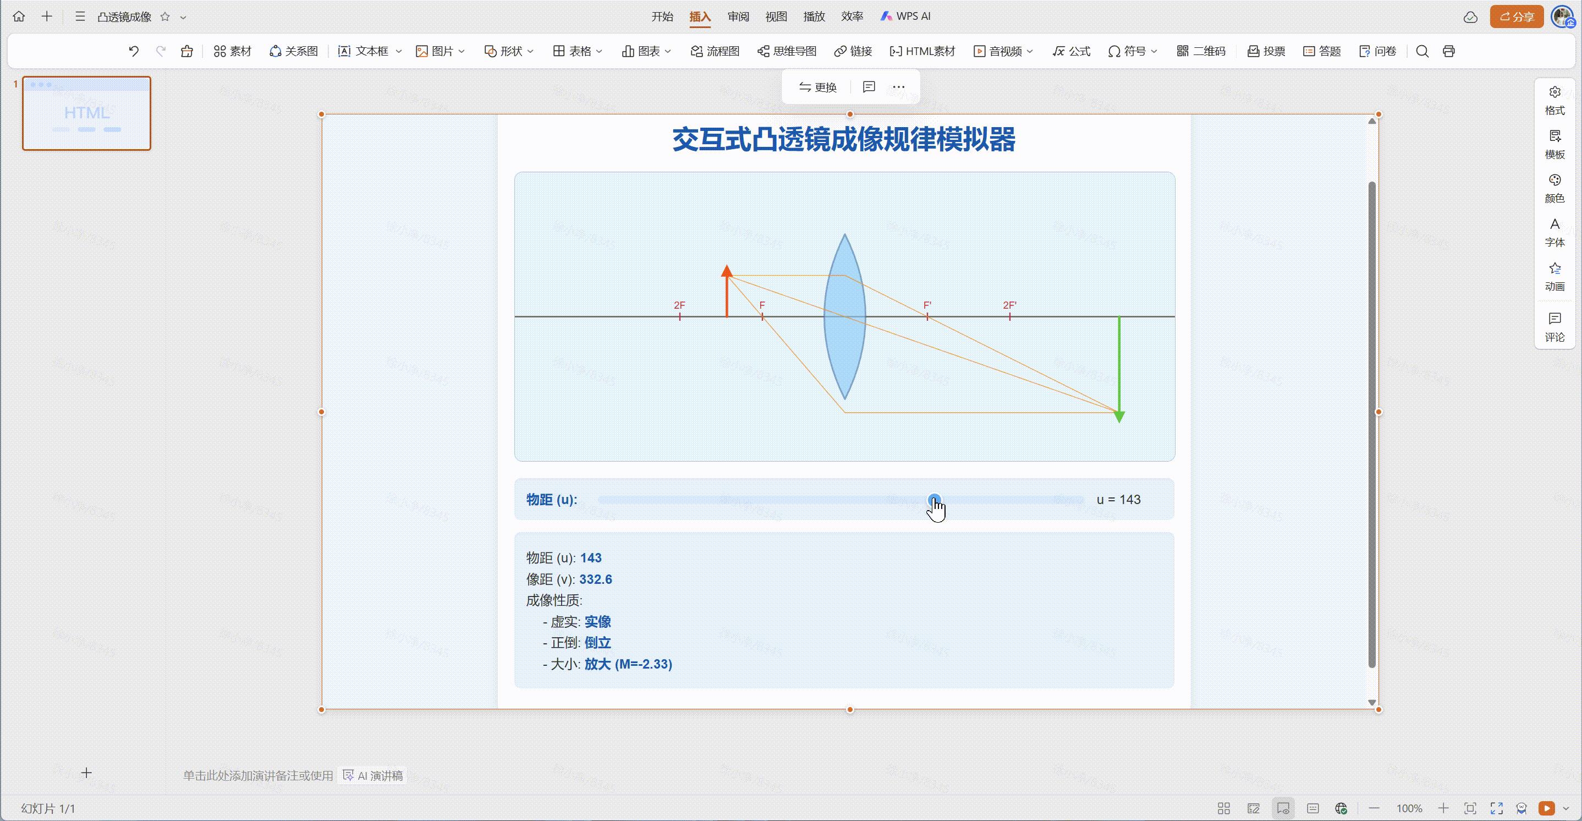This screenshot has height=821, width=1582.
Task: Open the 字体 font side panel
Action: coord(1554,233)
